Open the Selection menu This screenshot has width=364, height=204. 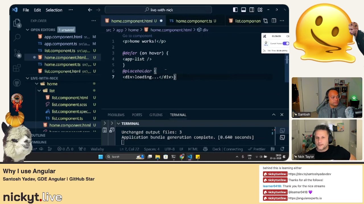tap(54, 10)
